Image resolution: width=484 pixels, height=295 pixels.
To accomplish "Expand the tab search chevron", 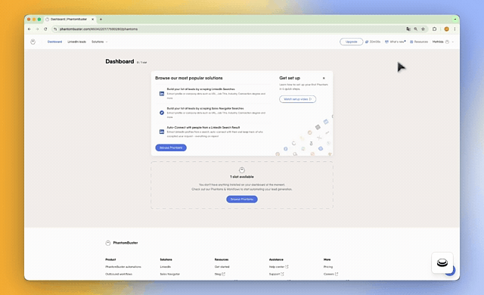I will 455,19.
